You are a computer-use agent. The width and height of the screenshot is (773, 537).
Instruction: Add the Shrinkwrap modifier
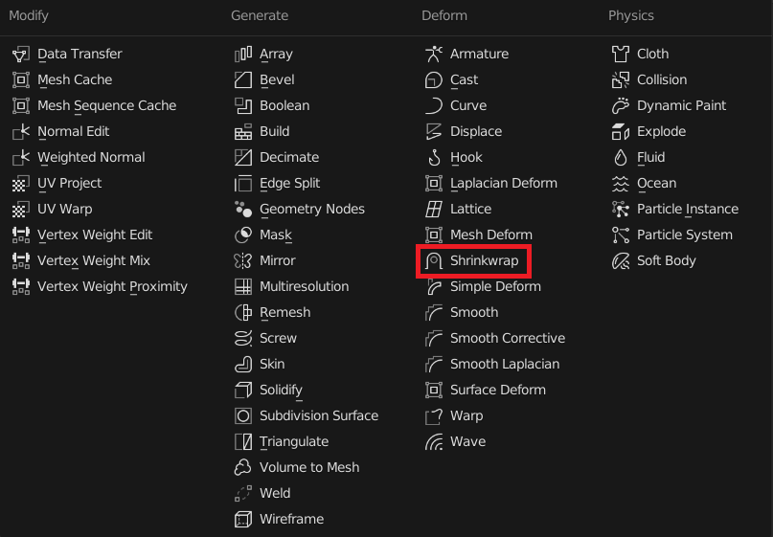486,261
